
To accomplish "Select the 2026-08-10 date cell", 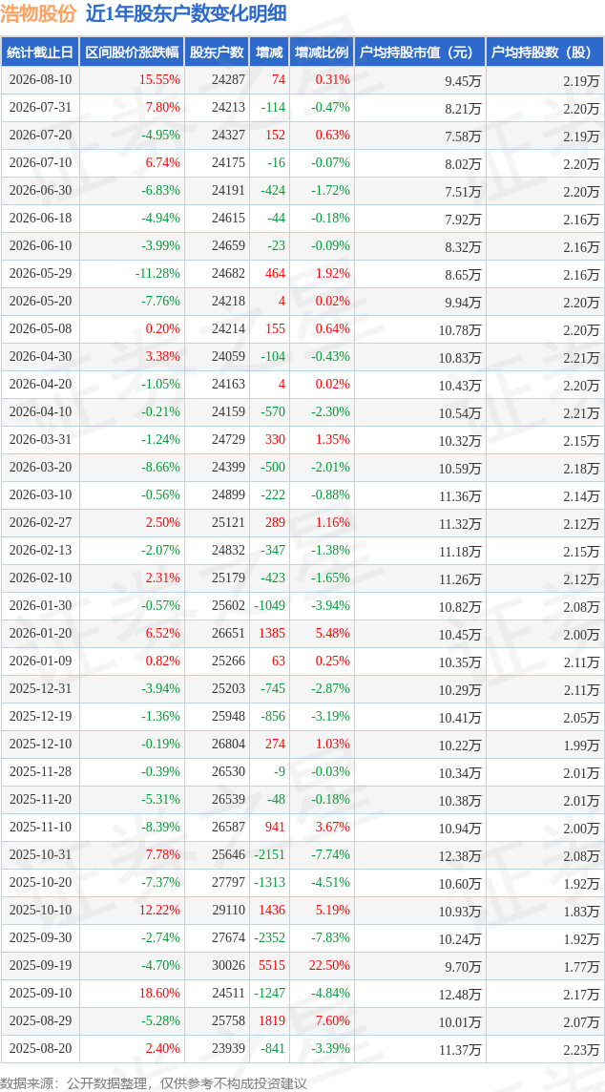I will point(40,80).
